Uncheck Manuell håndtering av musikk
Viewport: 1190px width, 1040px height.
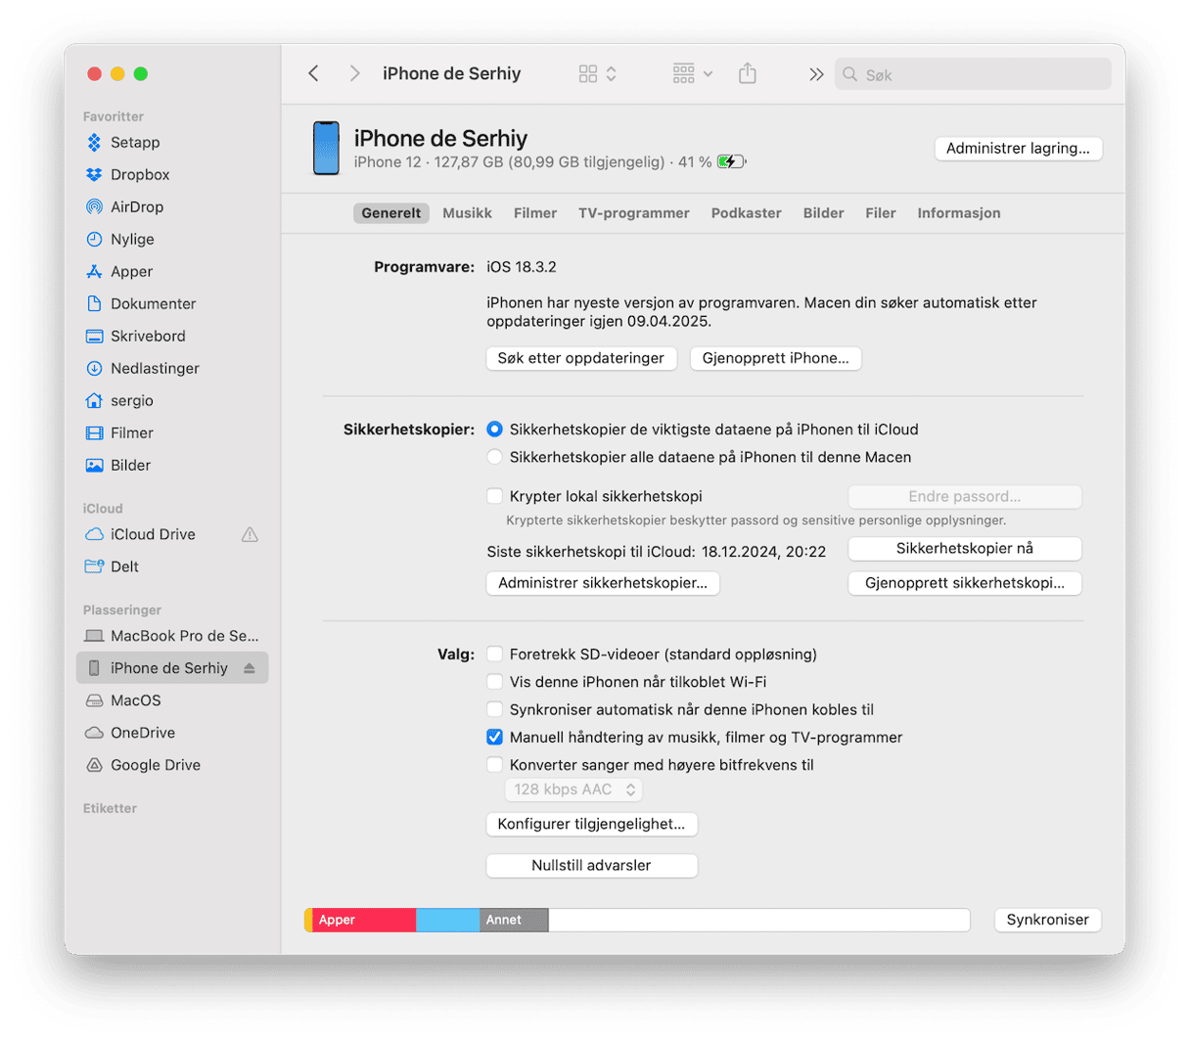(x=495, y=738)
